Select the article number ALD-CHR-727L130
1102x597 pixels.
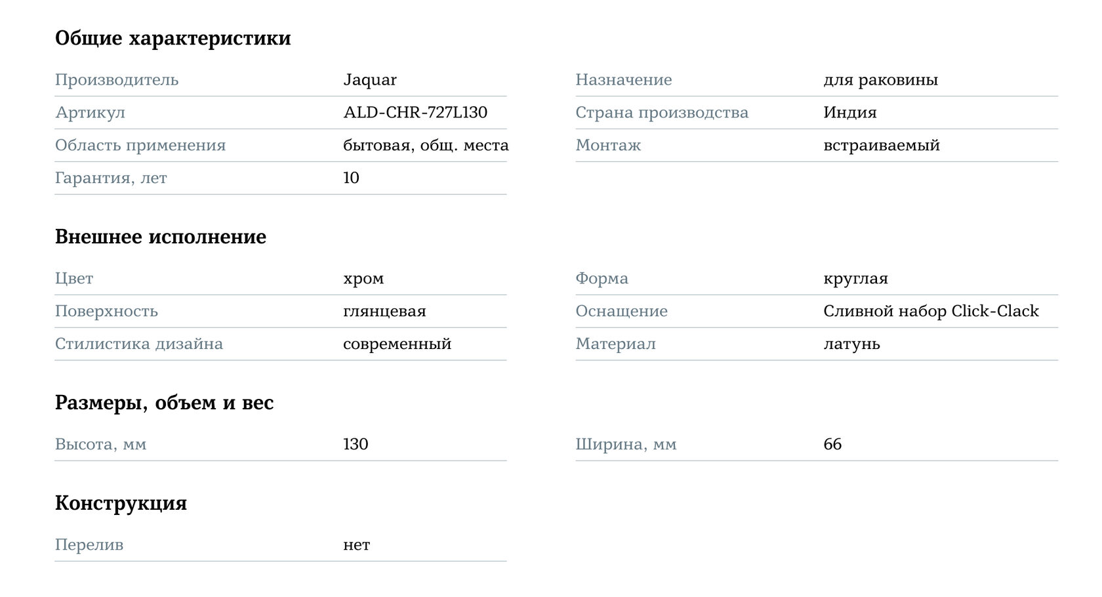[x=415, y=113]
